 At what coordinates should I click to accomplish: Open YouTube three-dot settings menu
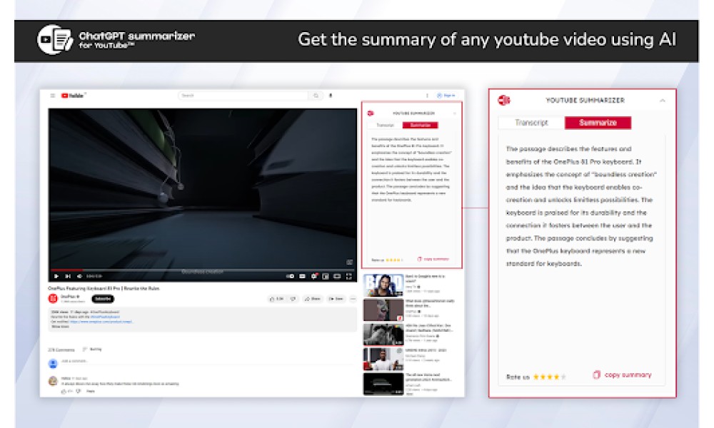427,96
